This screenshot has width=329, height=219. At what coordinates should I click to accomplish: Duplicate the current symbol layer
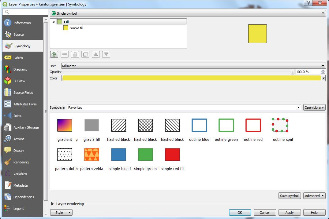pyautogui.click(x=85, y=54)
